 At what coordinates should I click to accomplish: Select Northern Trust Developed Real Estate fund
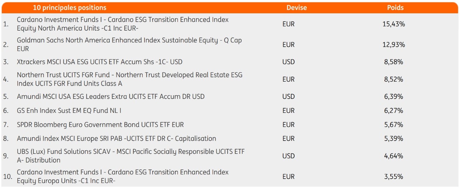pos(129,79)
